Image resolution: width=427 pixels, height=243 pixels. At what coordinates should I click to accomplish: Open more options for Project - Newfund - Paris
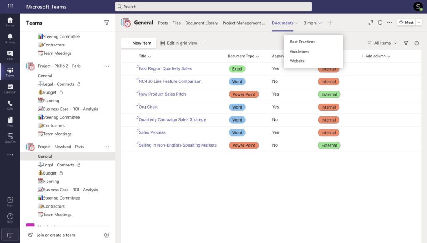107,147
